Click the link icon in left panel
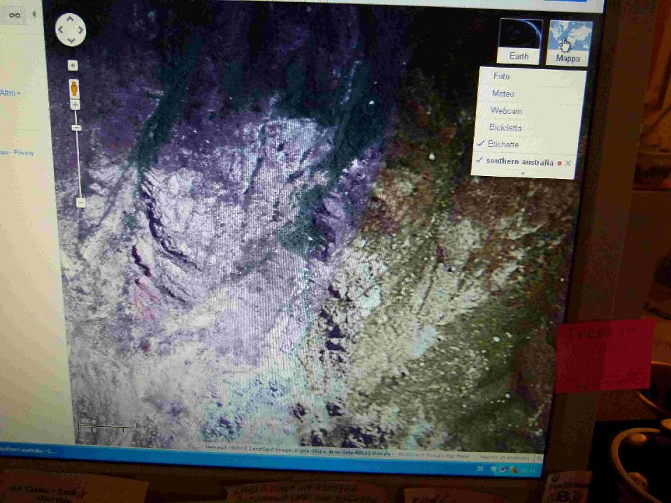 coord(15,15)
